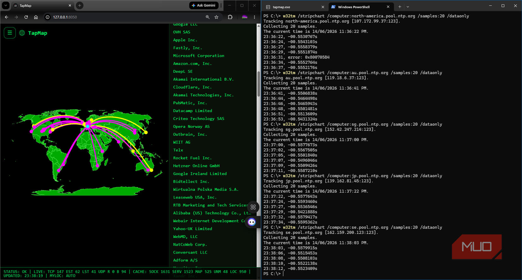Screen dimensions: 522x280
Task: Select Bidtellect Inc. entry
Action: point(191,182)
